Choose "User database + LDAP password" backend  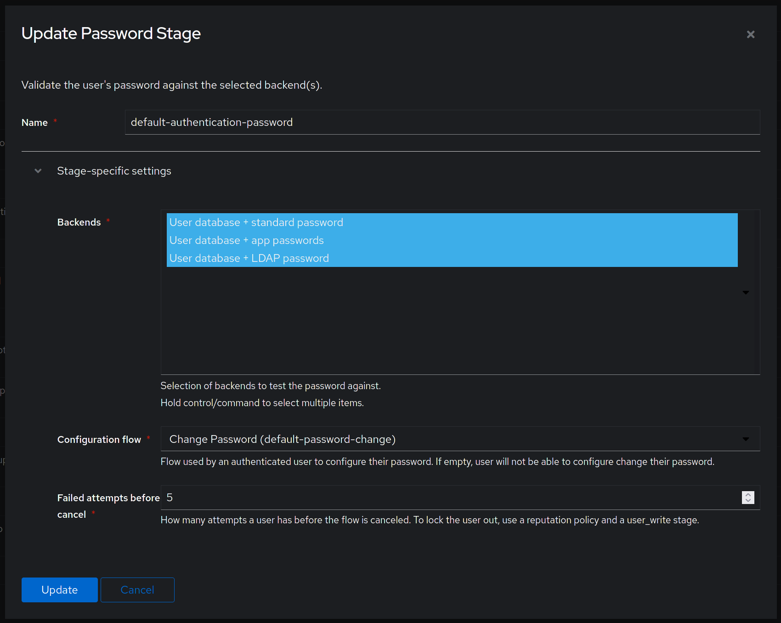coord(249,258)
